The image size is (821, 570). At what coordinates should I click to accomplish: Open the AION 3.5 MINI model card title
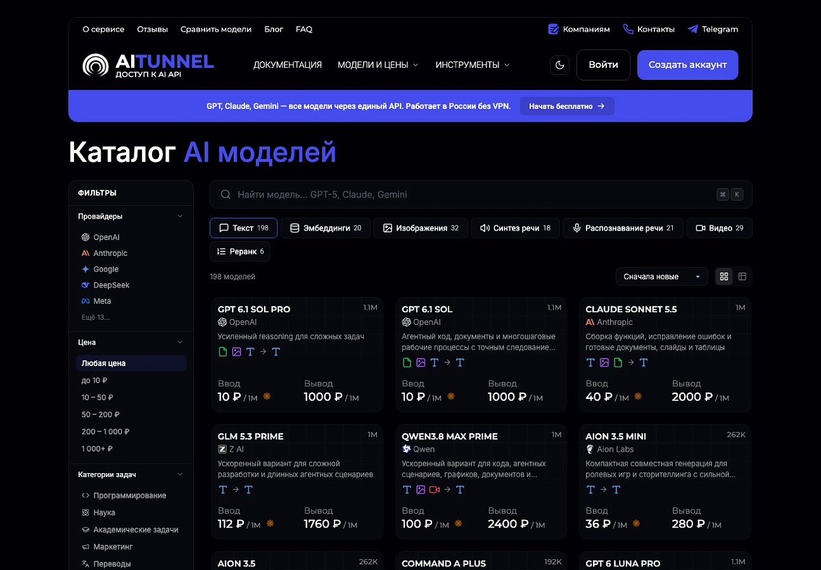(x=616, y=436)
